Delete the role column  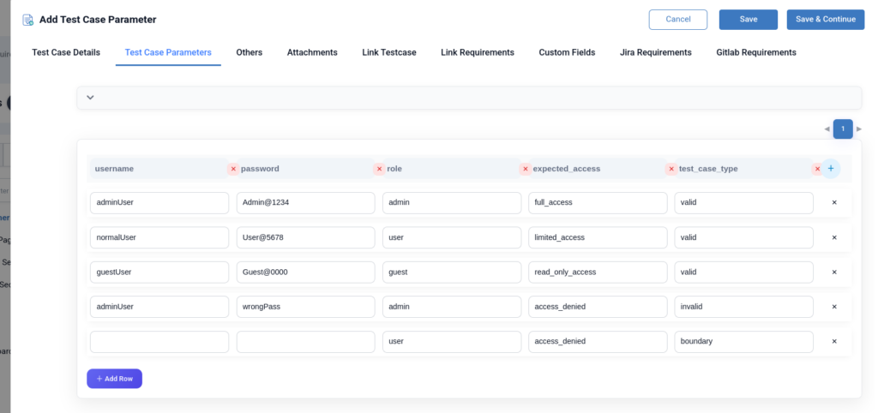(x=525, y=169)
